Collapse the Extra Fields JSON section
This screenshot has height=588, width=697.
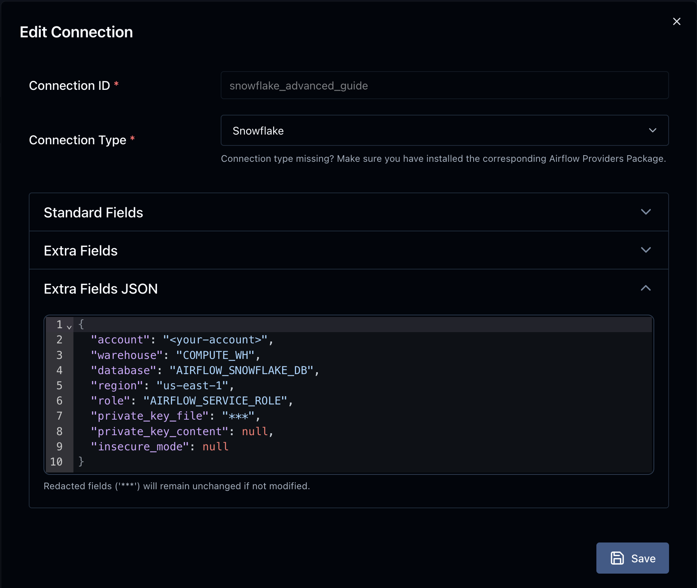click(x=348, y=289)
